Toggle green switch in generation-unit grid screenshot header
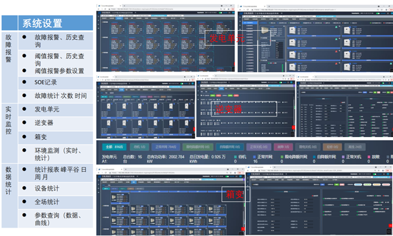Image resolution: width=393 pixels, height=236 pixels. coord(221,12)
